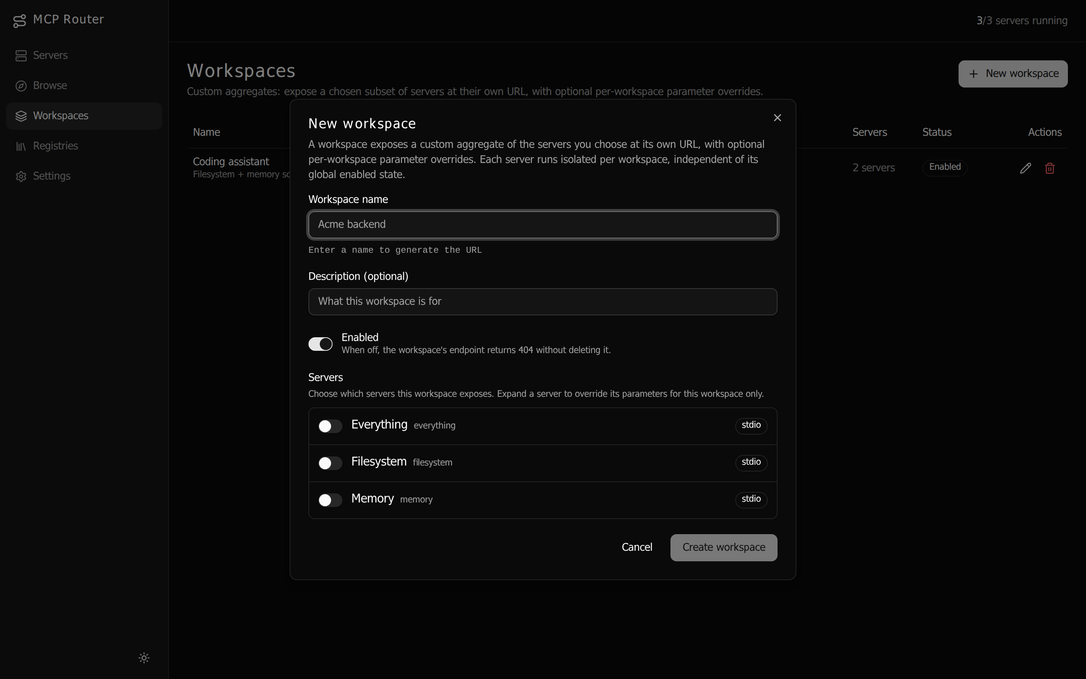Screen dimensions: 1086x679
Task: Toggle the workspace Enabled switch
Action: click(x=321, y=344)
